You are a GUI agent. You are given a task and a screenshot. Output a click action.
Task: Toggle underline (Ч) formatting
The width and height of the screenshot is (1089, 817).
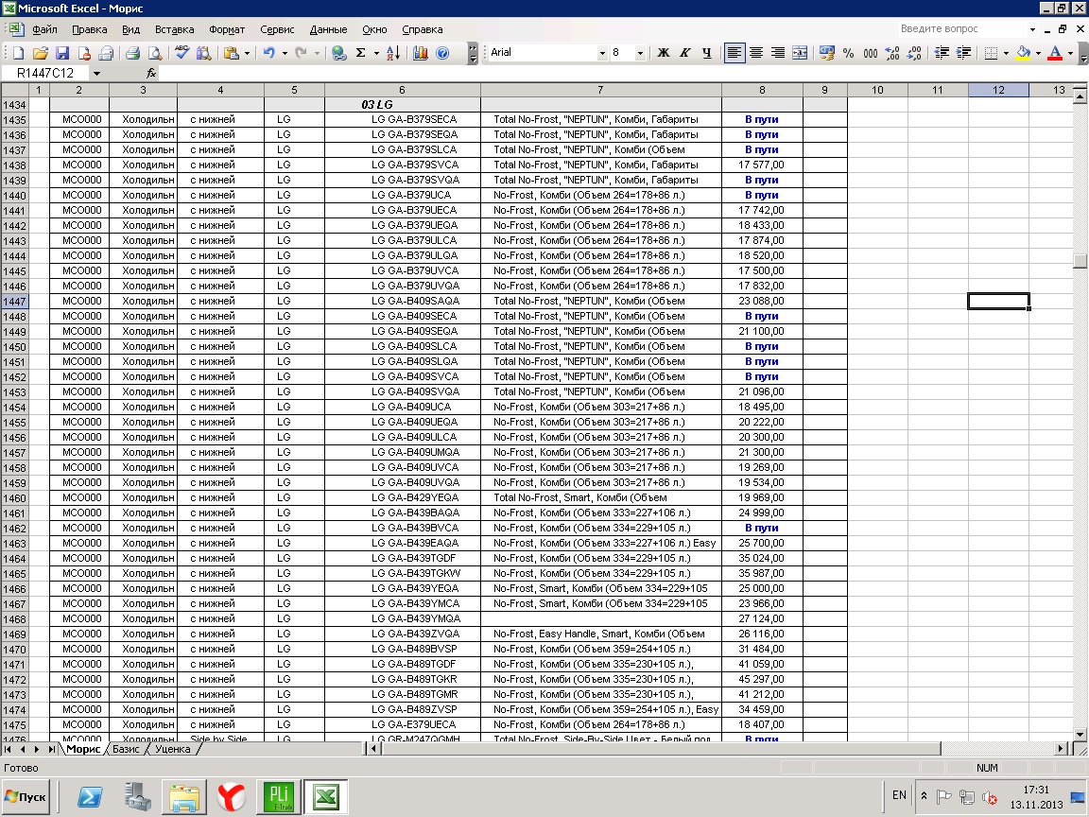click(707, 53)
